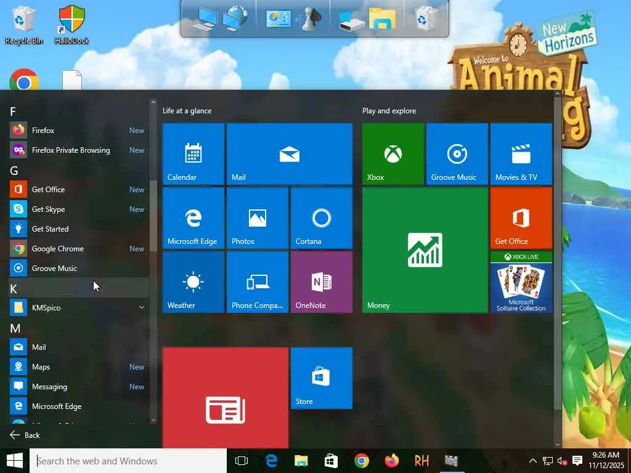Open the OneNote tile
This screenshot has width=631, height=473.
(322, 282)
